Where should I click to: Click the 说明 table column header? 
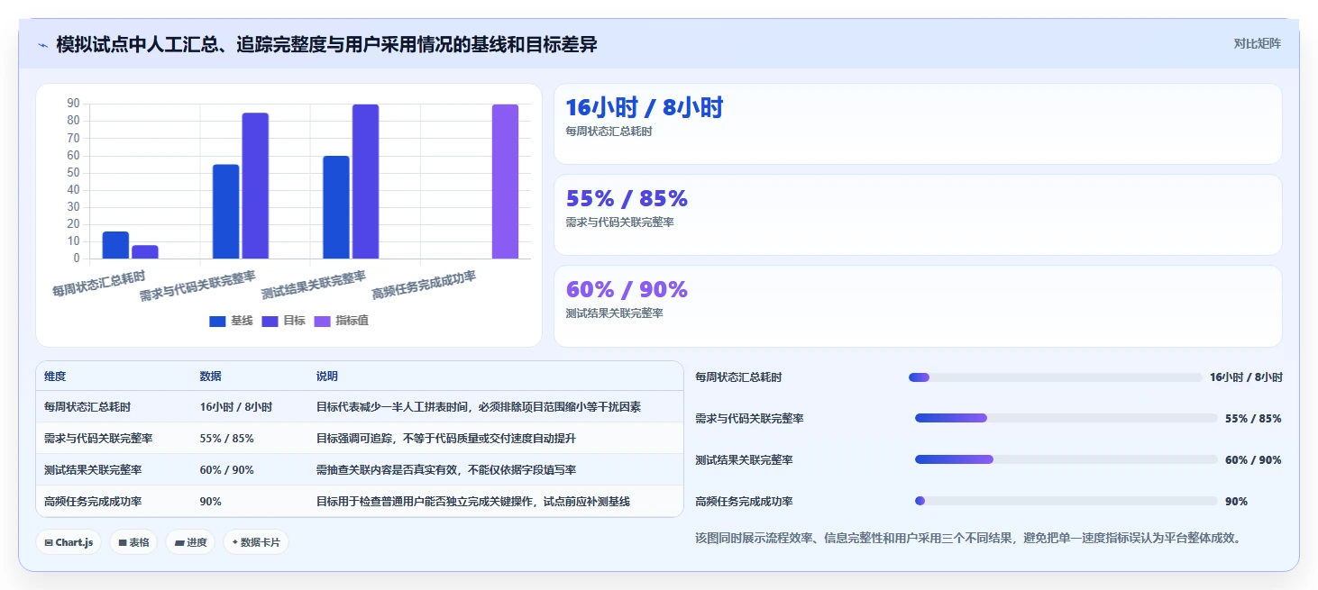pos(327,377)
